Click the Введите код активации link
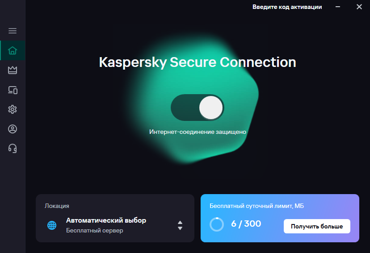Screen dimensions: 370x253 [x=287, y=7]
